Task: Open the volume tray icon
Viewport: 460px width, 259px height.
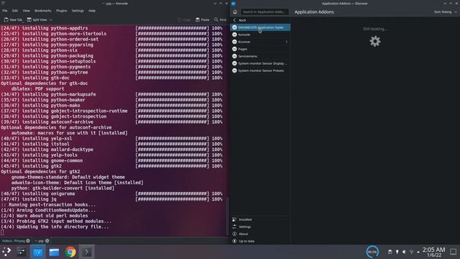Action: click(404, 252)
